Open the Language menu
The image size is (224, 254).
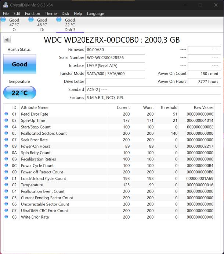[95, 14]
